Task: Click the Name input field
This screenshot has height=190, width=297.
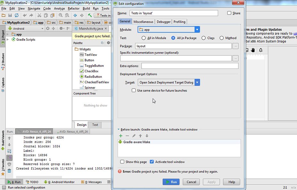Action: tap(174, 13)
